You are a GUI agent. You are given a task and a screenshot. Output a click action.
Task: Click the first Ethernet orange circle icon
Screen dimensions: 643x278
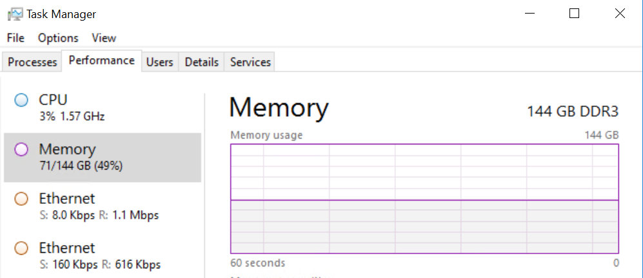tap(21, 199)
